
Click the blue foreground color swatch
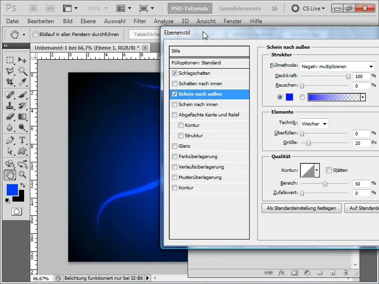pos(12,190)
